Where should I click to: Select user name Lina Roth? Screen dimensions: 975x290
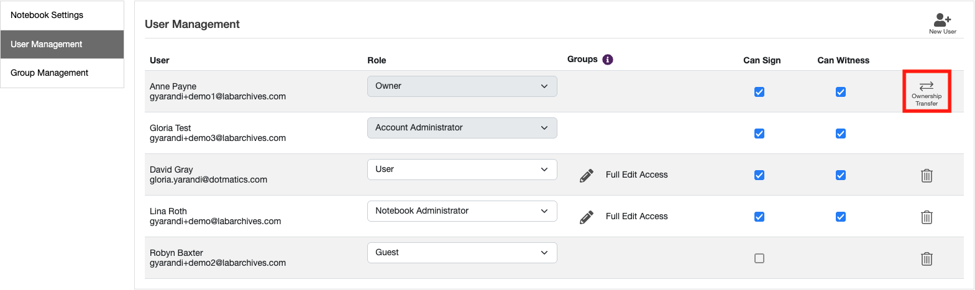[x=168, y=211]
